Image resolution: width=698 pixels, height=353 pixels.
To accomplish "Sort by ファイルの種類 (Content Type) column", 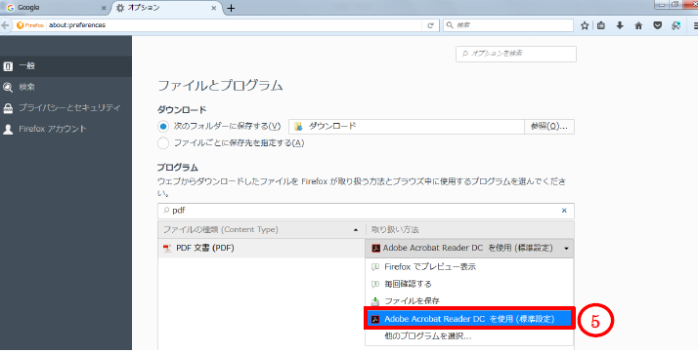I will click(261, 229).
